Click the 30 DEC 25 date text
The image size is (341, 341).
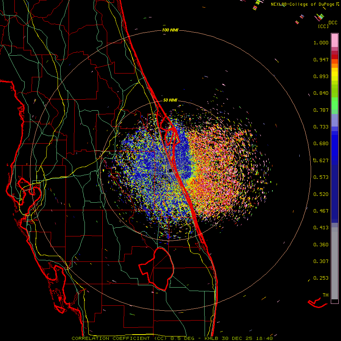(x=237, y=338)
